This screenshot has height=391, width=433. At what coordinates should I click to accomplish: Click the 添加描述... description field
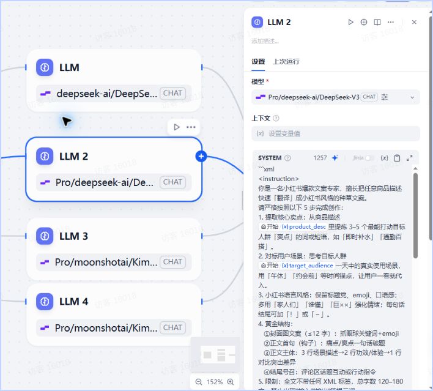click(x=265, y=41)
